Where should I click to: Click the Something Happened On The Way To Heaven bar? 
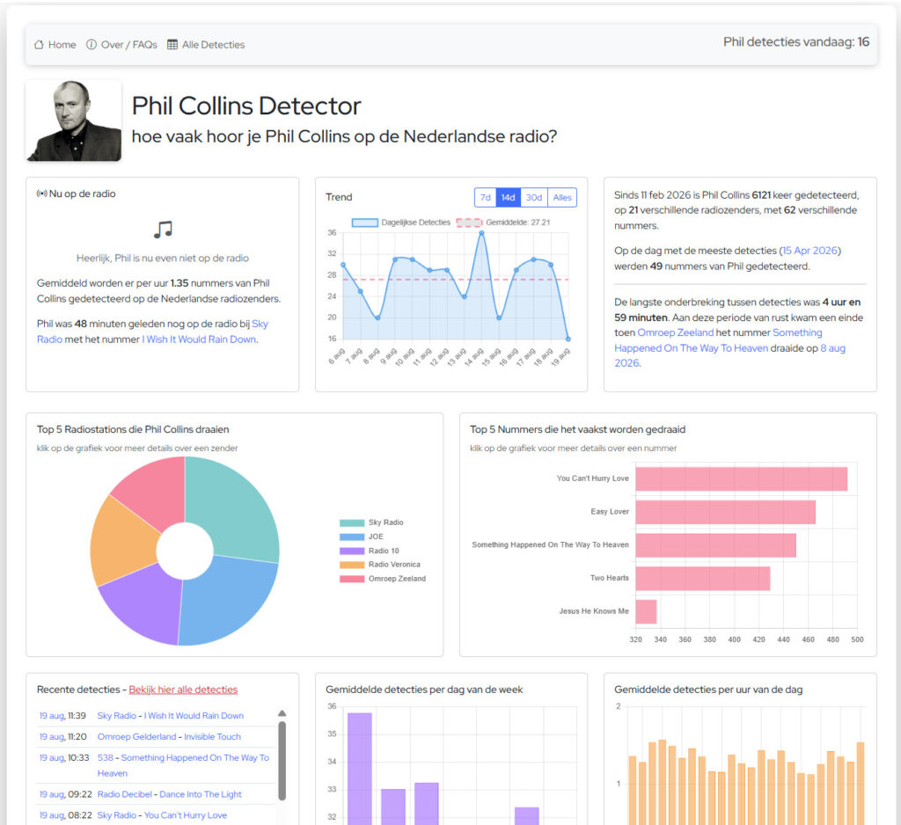[715, 545]
